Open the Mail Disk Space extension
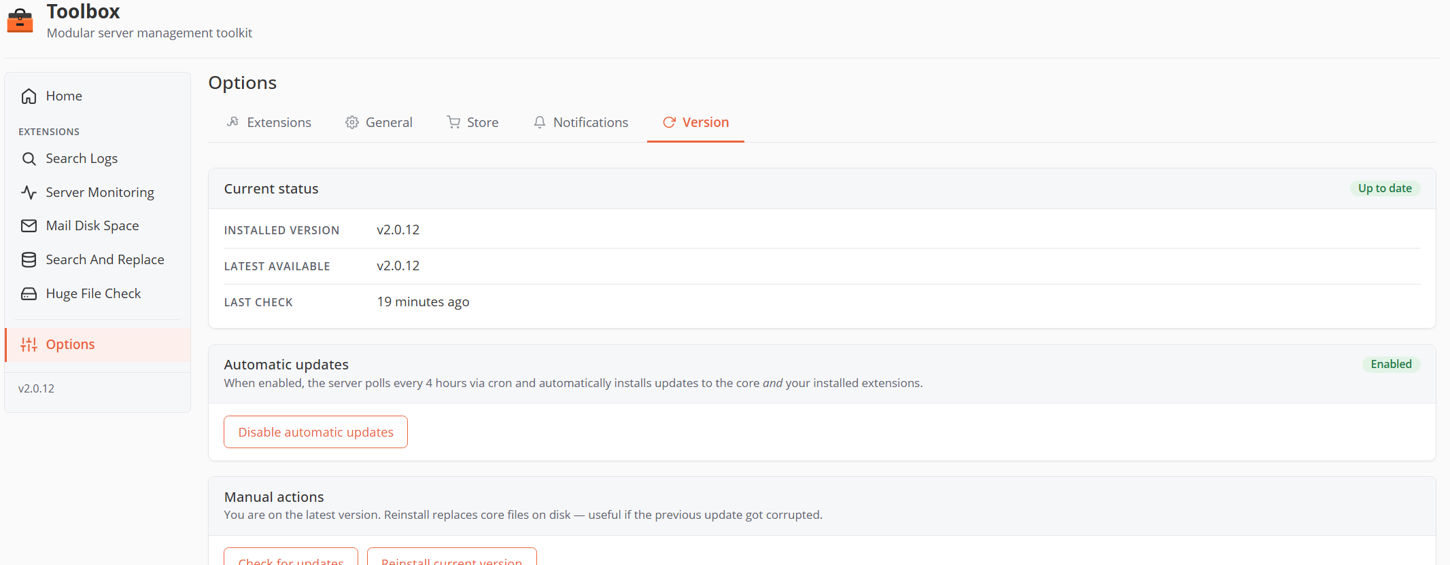This screenshot has height=565, width=1450. tap(98, 226)
